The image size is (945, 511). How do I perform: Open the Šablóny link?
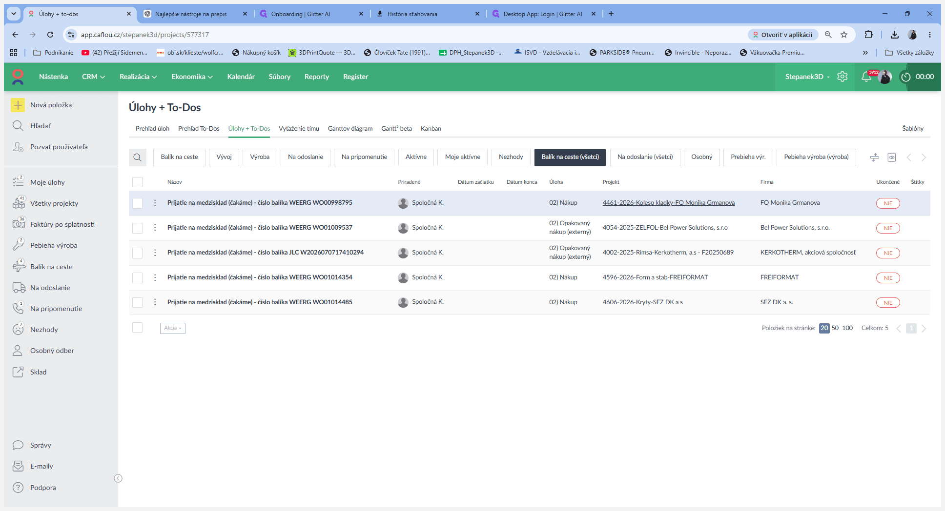(x=913, y=129)
